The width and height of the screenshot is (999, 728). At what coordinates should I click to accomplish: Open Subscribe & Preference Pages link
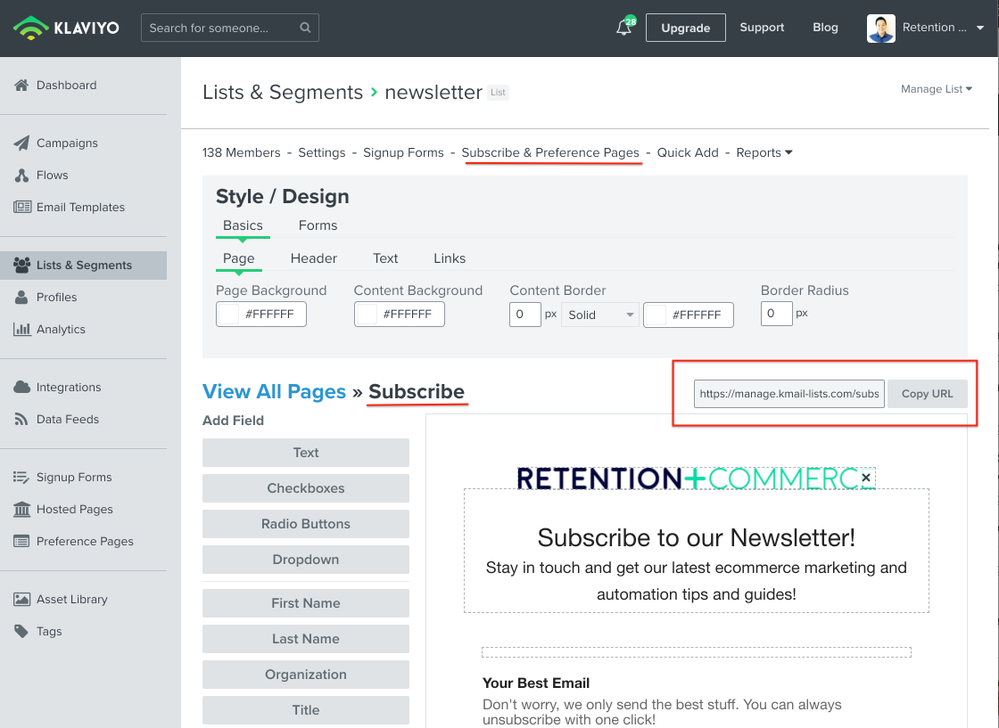click(550, 152)
